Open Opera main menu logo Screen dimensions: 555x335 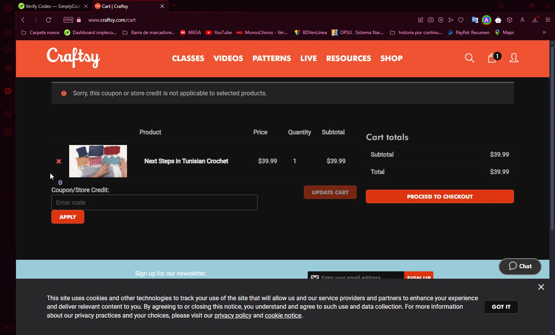point(8,7)
